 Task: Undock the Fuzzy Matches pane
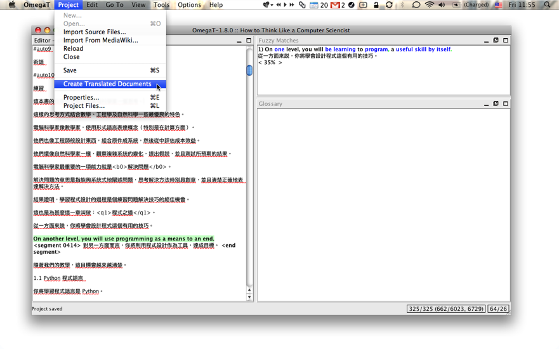(x=496, y=41)
